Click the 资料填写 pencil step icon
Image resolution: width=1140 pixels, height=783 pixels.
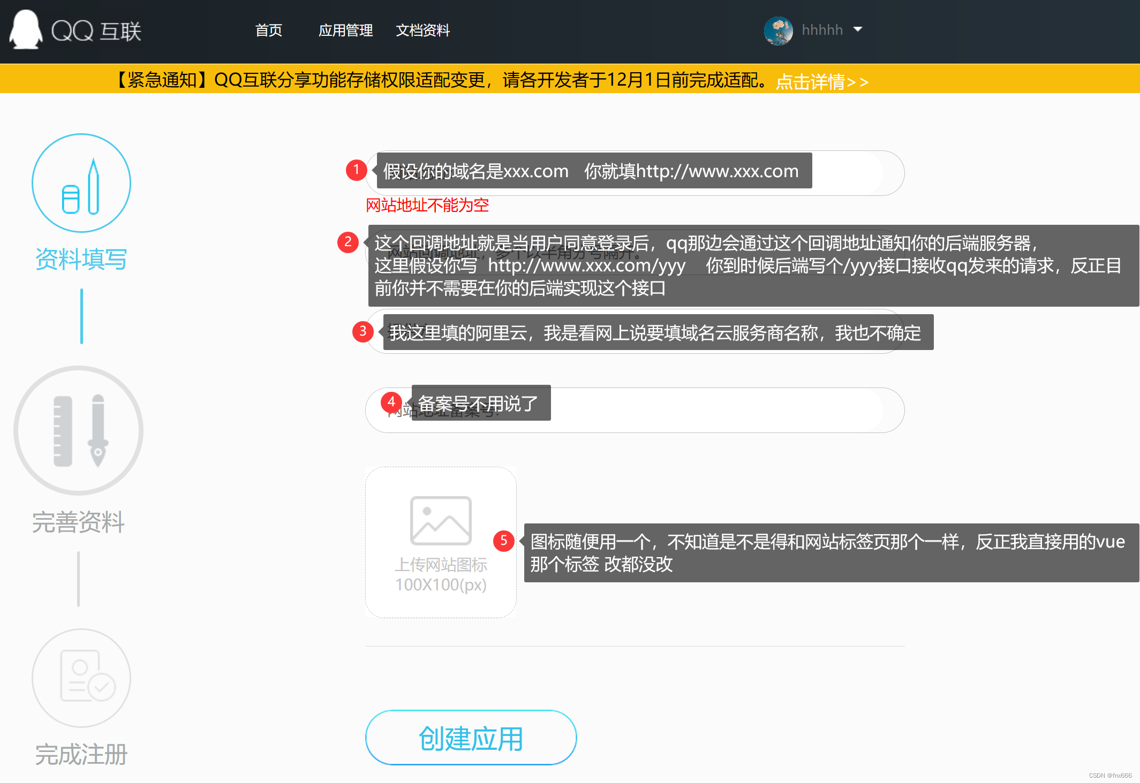(81, 183)
